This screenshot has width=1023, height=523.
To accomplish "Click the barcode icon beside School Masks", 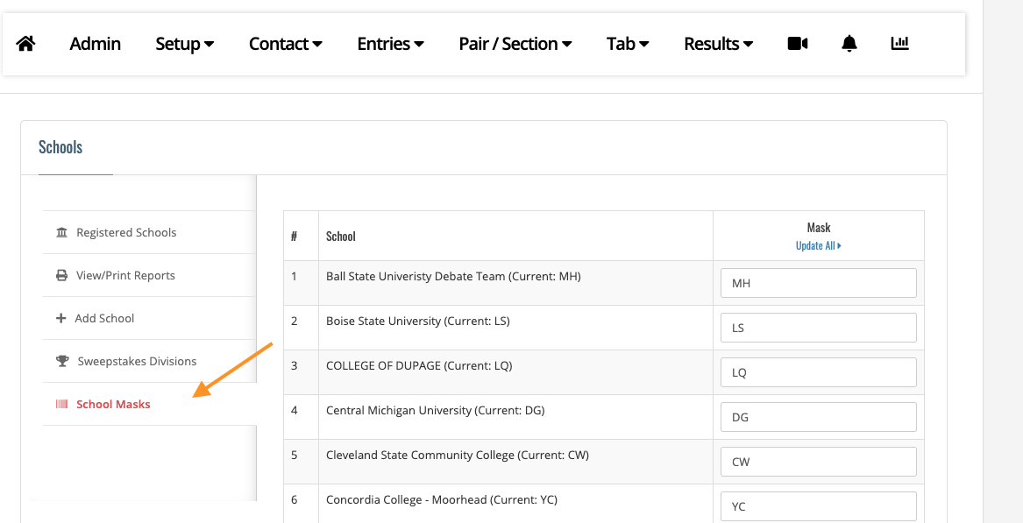I will (x=61, y=405).
